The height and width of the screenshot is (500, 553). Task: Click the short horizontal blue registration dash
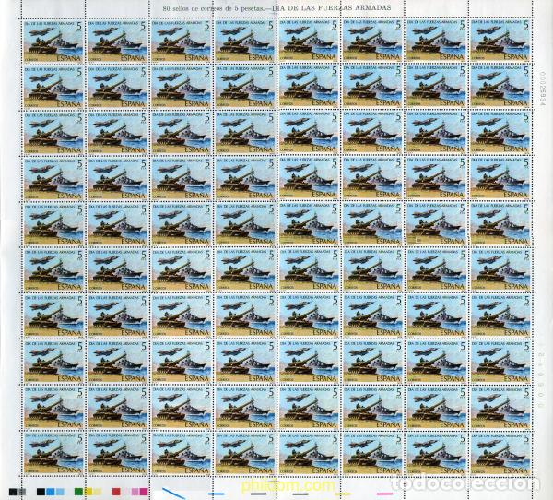tap(217, 494)
